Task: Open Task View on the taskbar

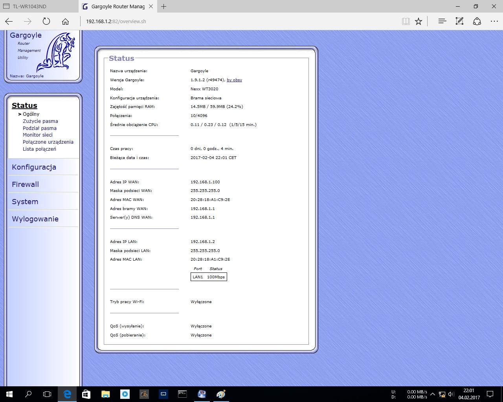Action: (x=47, y=394)
